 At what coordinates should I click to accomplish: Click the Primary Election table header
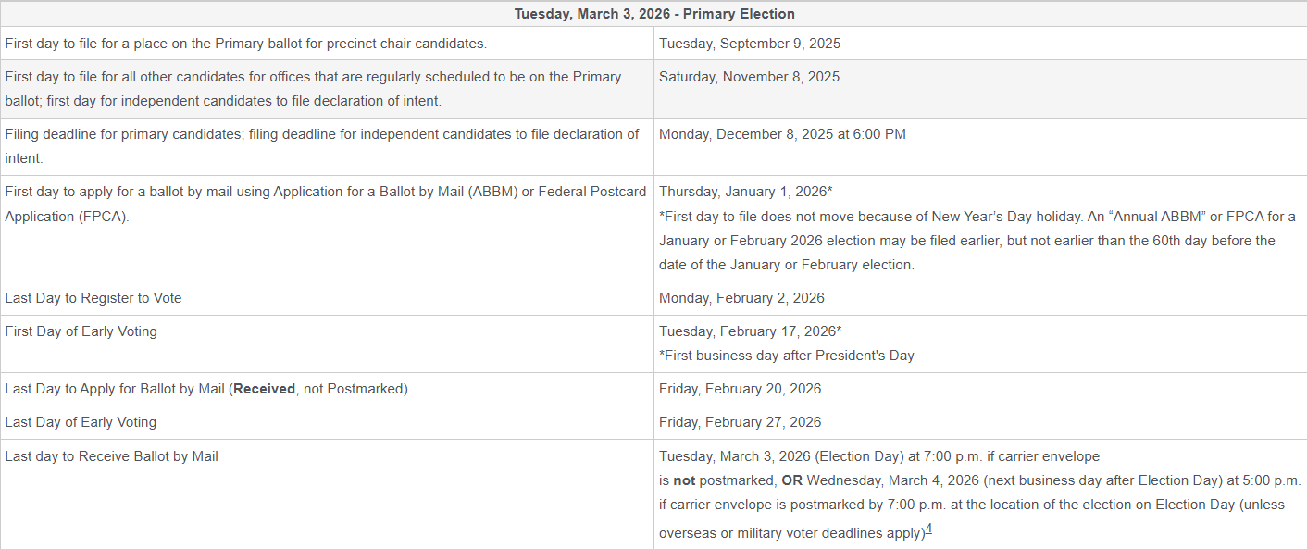tap(653, 14)
